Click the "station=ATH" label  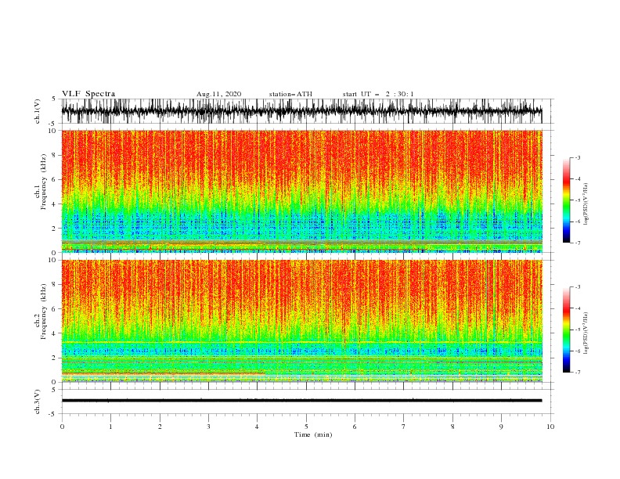[x=290, y=94]
